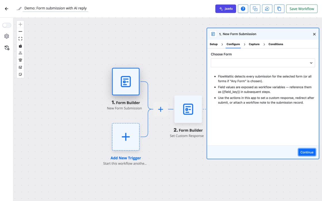The height and width of the screenshot is (201, 322).
Task: Open the Jaadu AI assistant
Action: (225, 9)
